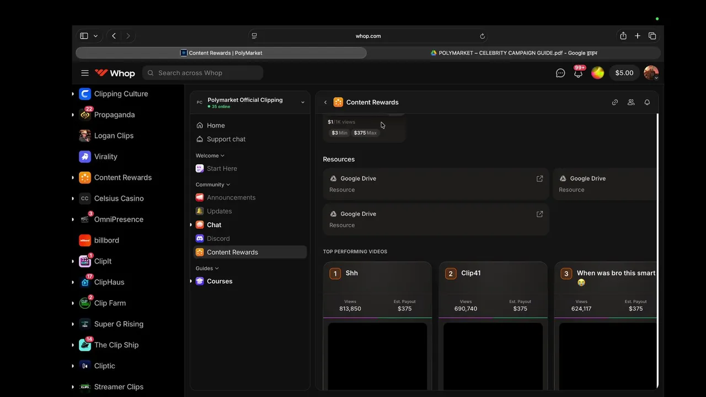
Task: Go to Home in Polymarket menu
Action: tap(250, 125)
